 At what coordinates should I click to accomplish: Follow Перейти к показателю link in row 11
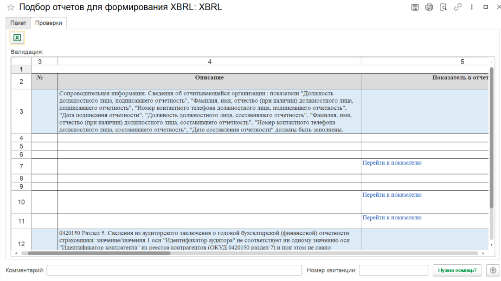coord(392,218)
